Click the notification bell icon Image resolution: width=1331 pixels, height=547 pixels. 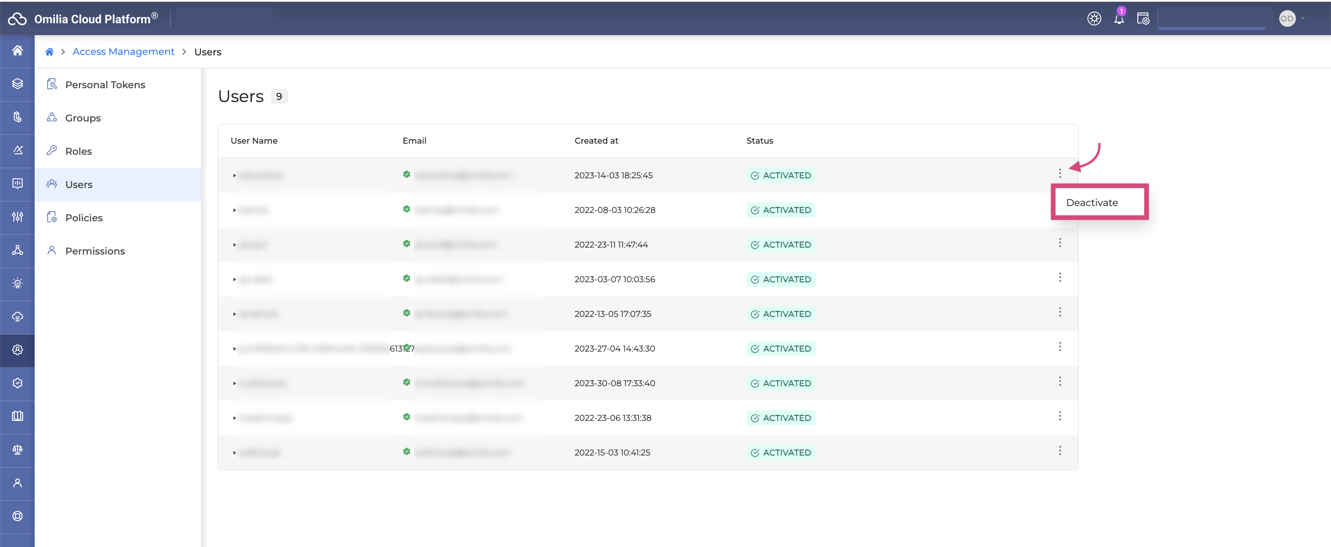coord(1118,19)
